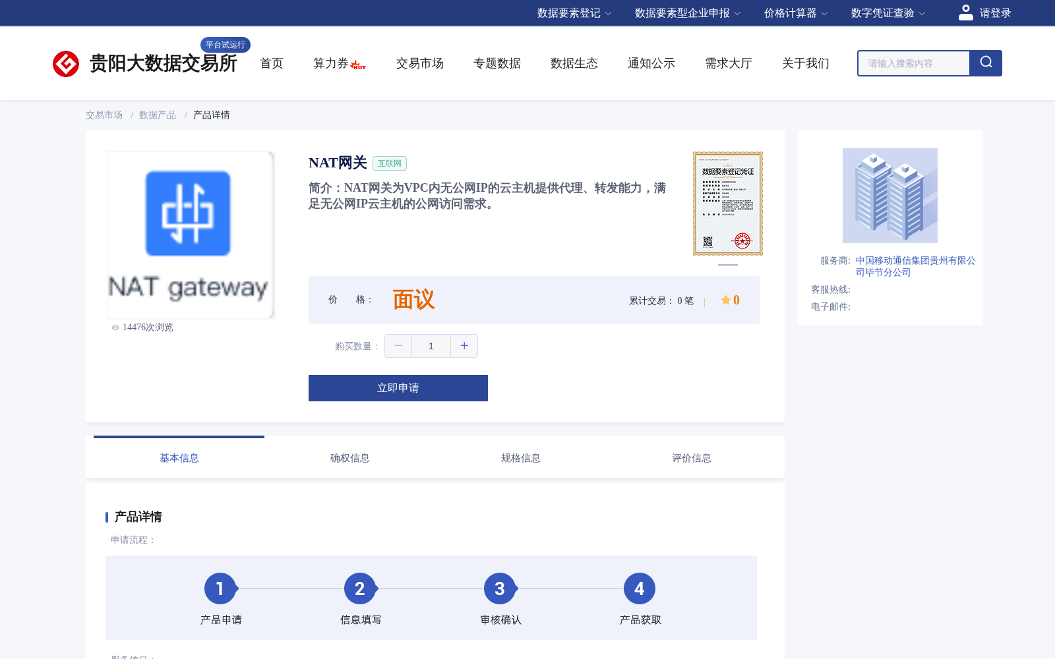1055x659 pixels.
Task: Click step 4 circle 产品获取
Action: 640,588
